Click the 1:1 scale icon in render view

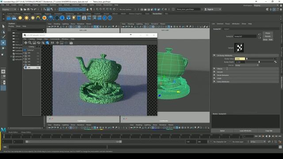click(x=52, y=43)
